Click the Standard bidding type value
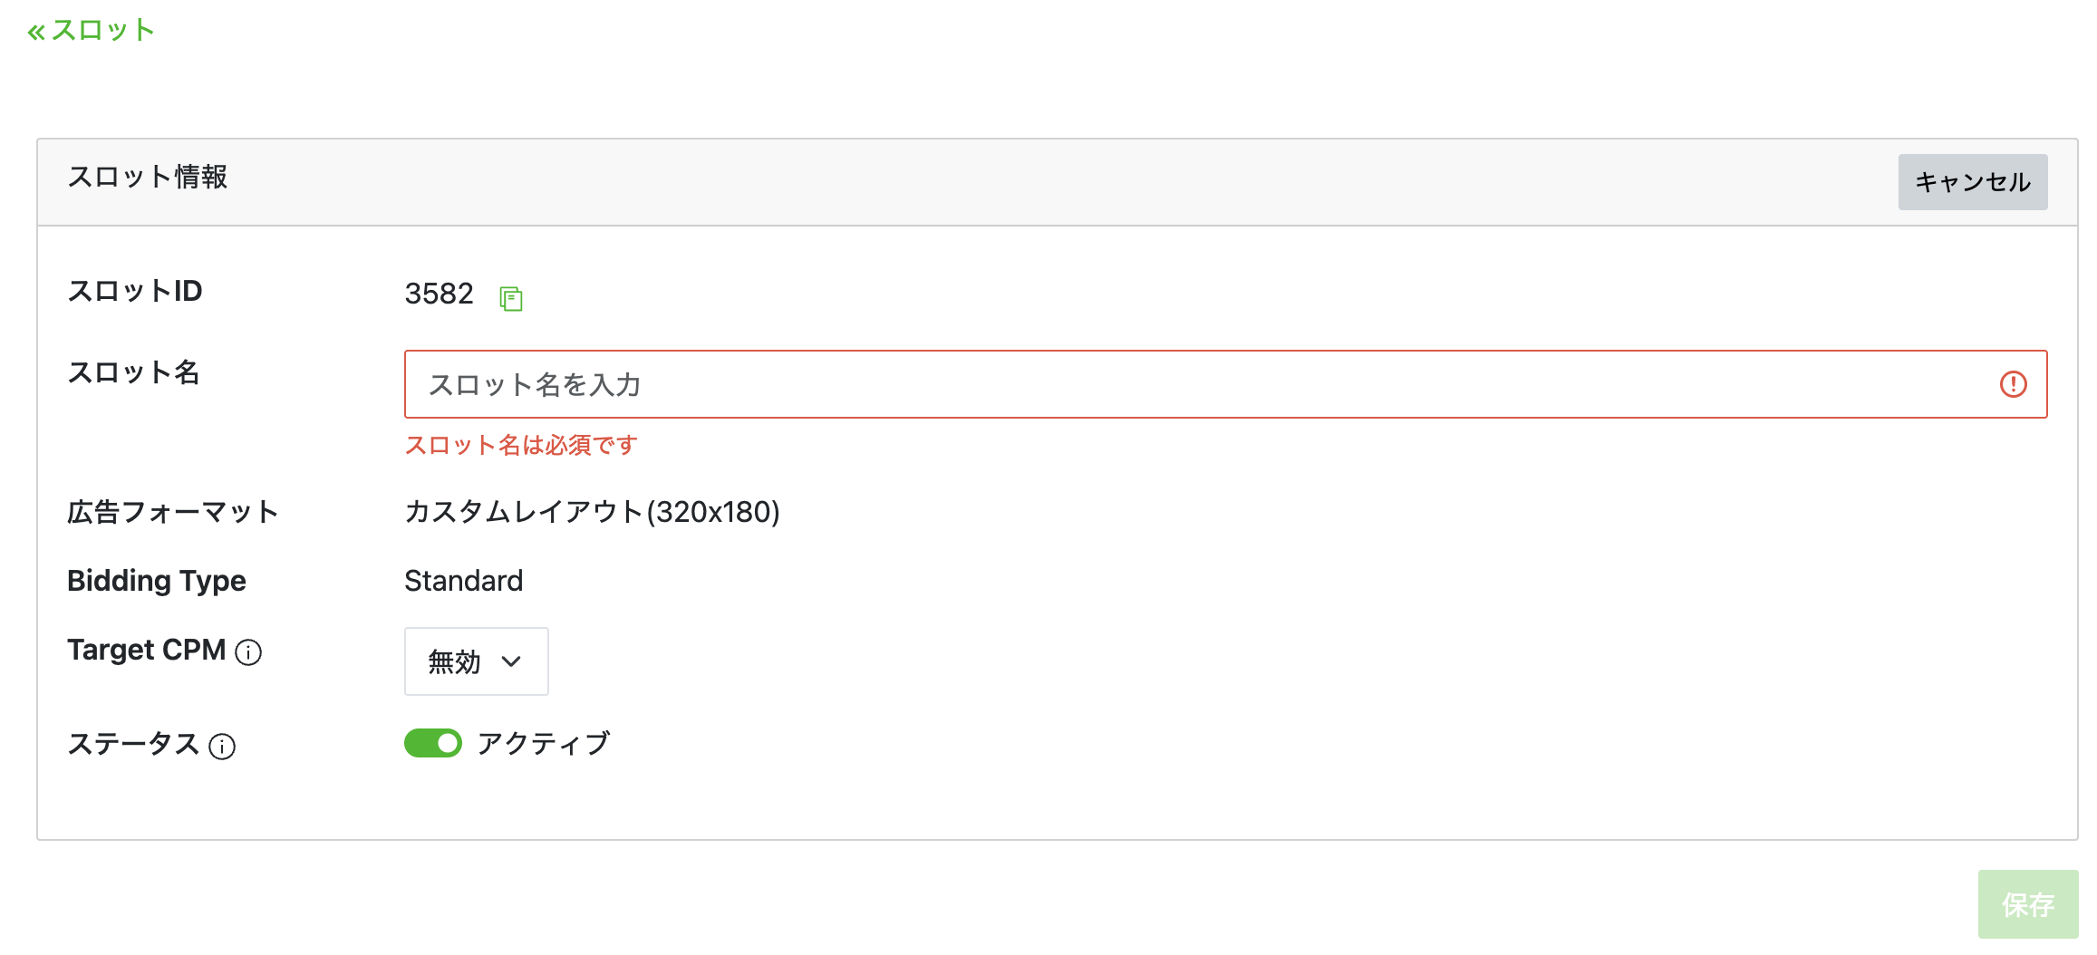Screen dimensions: 2097x955 click(464, 581)
